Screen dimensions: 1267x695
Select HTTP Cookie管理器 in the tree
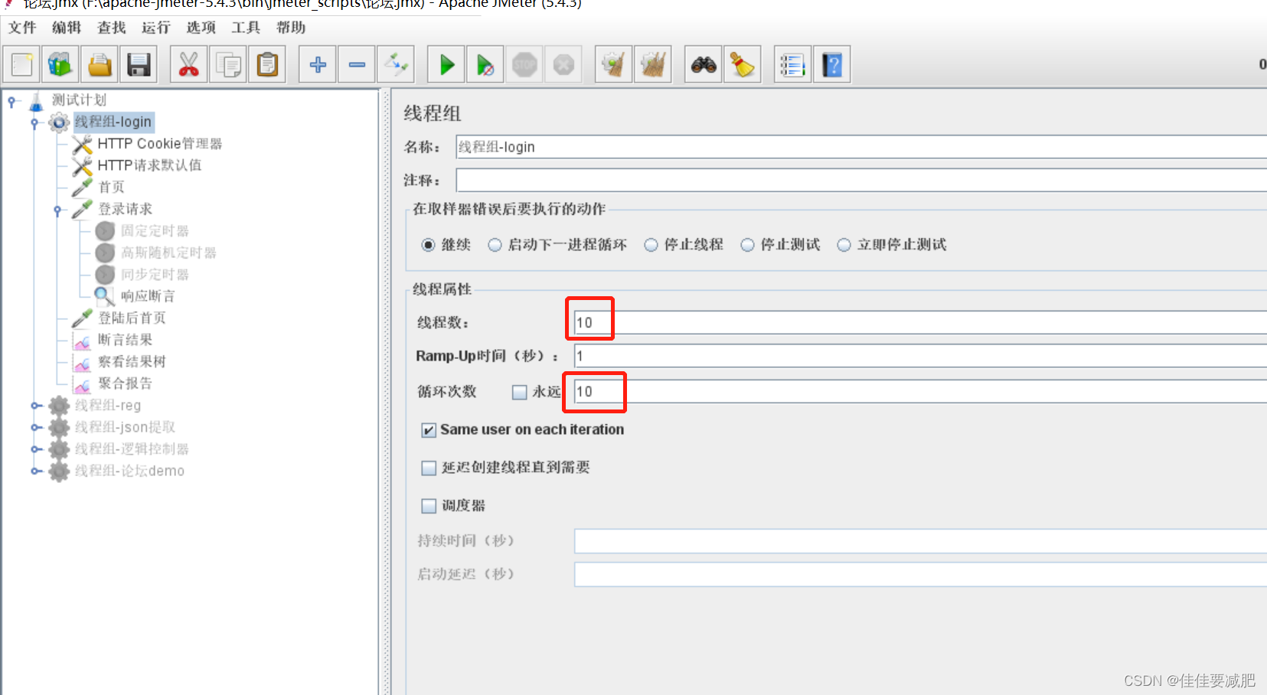click(x=159, y=144)
